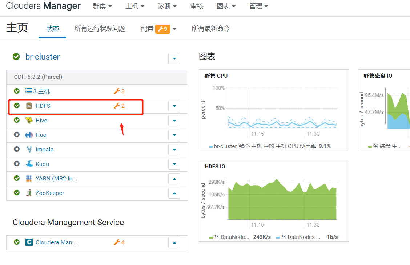Open the br-cluster actions dropdown

pos(174,58)
